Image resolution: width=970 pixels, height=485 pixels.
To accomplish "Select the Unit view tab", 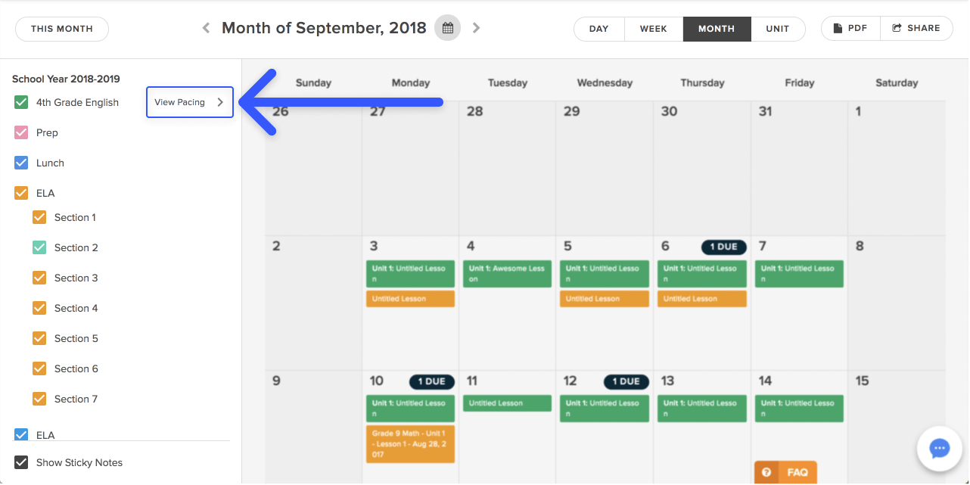I will click(x=777, y=29).
